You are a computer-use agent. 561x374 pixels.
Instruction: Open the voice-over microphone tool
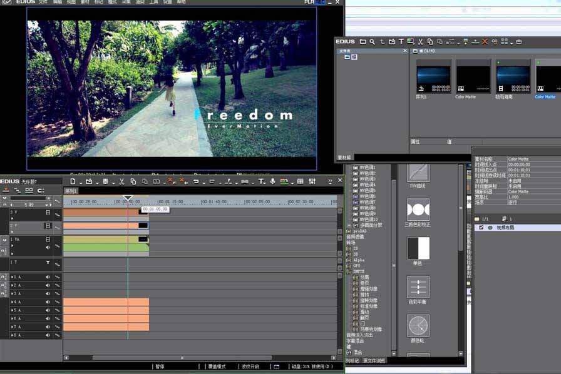272,181
